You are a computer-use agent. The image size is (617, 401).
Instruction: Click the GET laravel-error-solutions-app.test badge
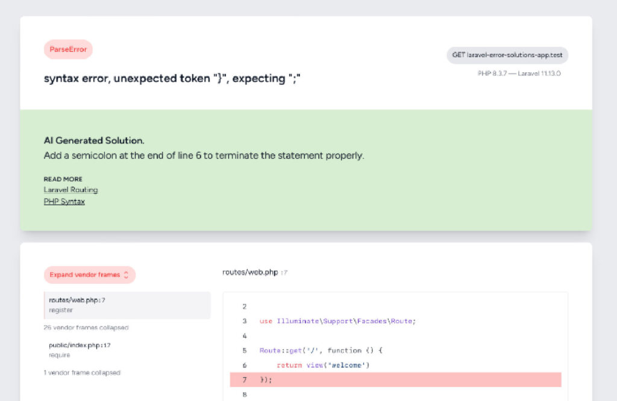pyautogui.click(x=507, y=55)
